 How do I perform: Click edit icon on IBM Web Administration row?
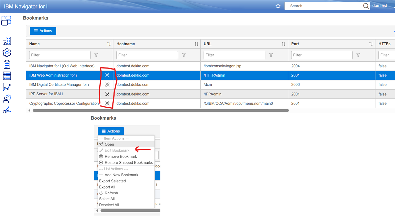click(x=107, y=76)
